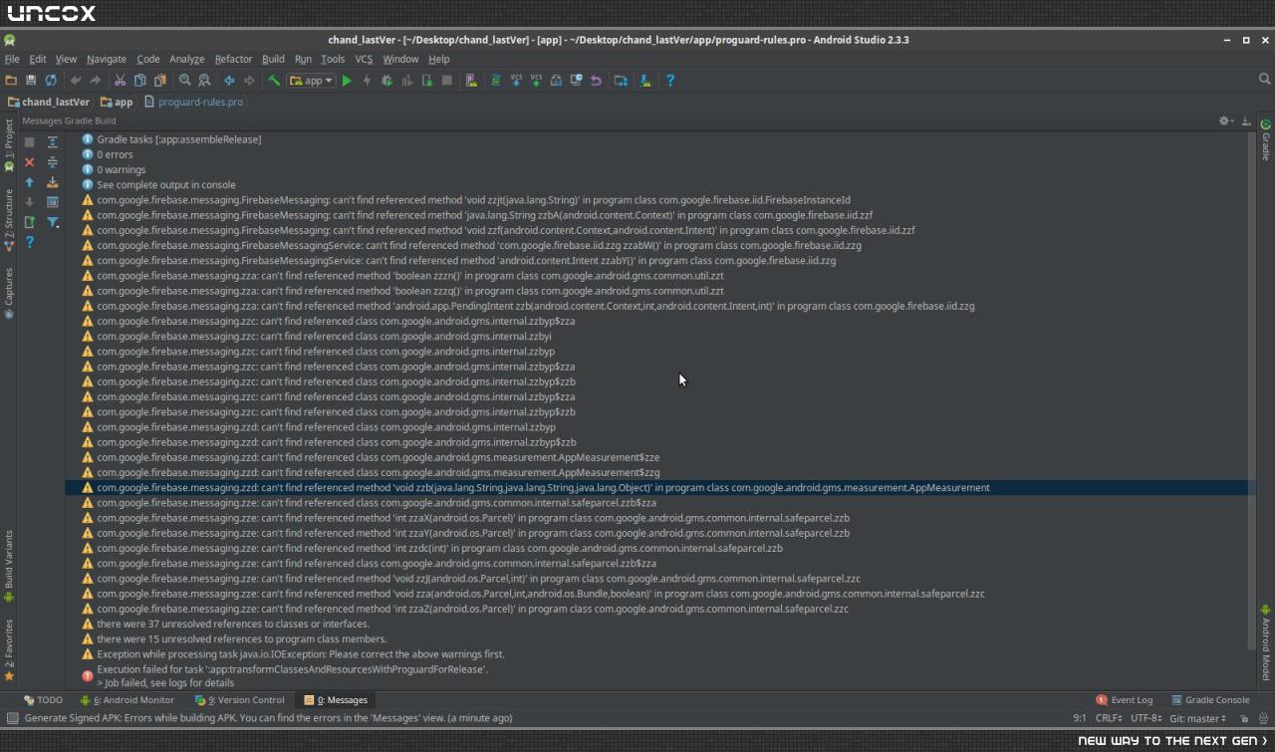Viewport: 1275px width, 752px height.
Task: Click the Project Structure icon
Action: 621,81
